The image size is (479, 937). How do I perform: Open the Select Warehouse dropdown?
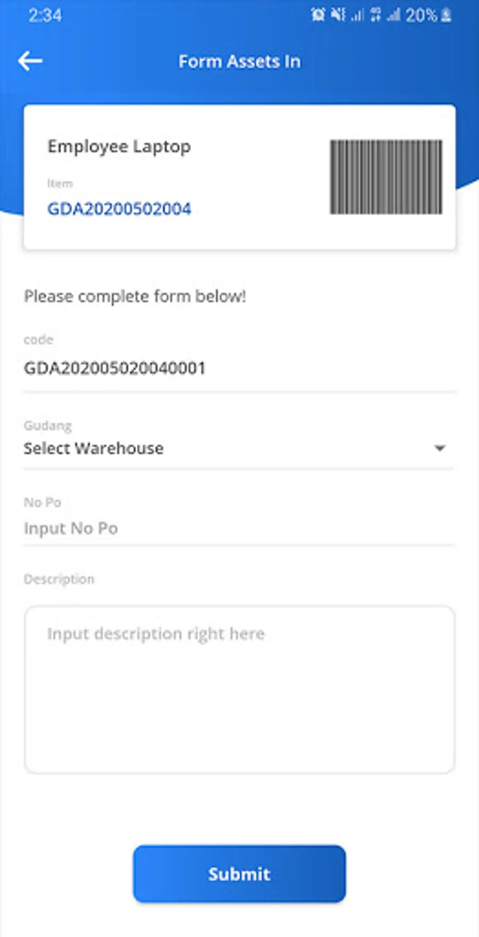238,449
